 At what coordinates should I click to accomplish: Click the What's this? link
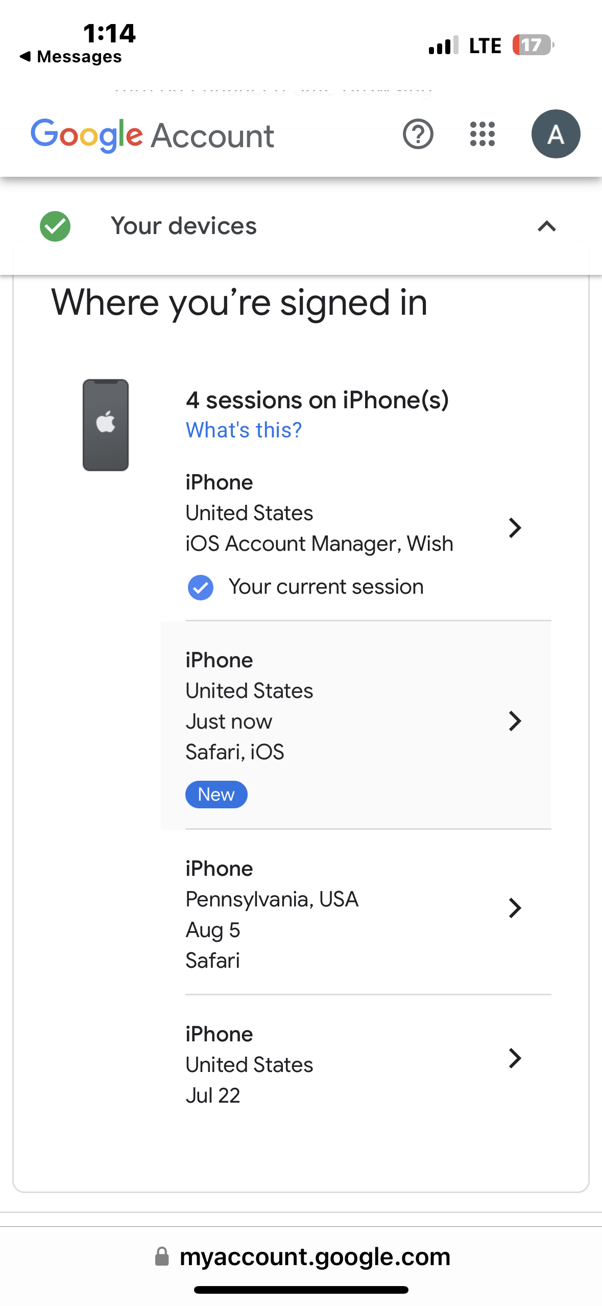(244, 430)
